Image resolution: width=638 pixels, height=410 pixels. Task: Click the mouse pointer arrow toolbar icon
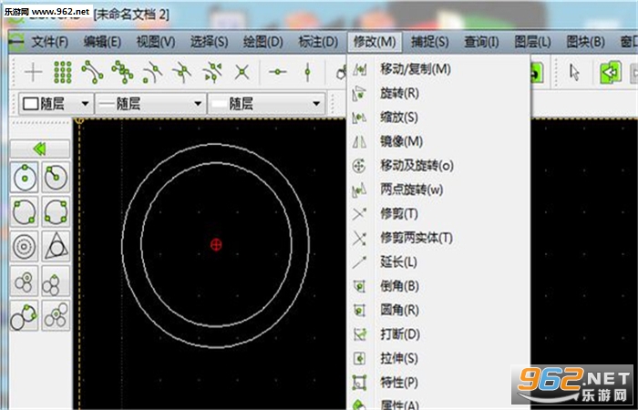574,72
